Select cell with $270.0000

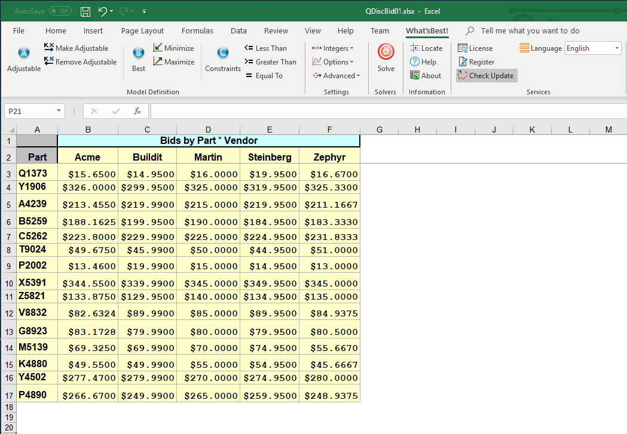coord(209,378)
